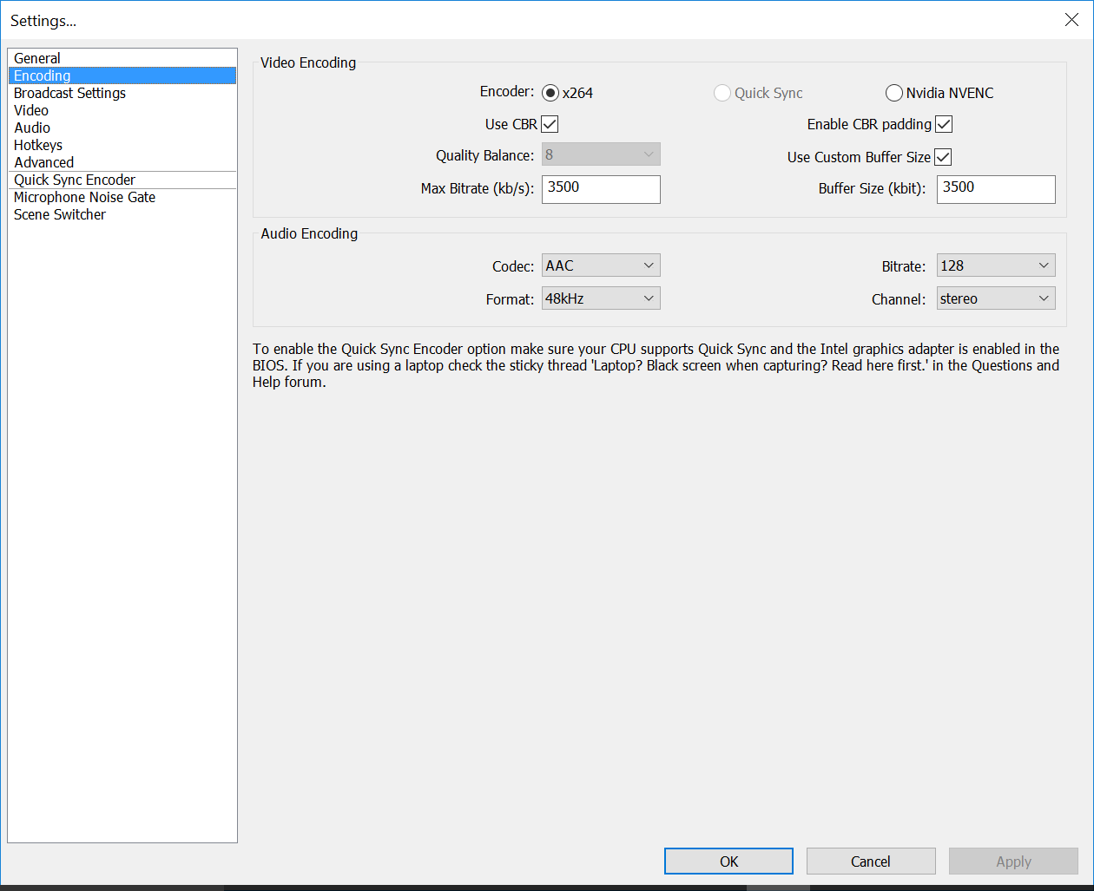Open the Audio settings section
1094x891 pixels.
pyautogui.click(x=32, y=128)
